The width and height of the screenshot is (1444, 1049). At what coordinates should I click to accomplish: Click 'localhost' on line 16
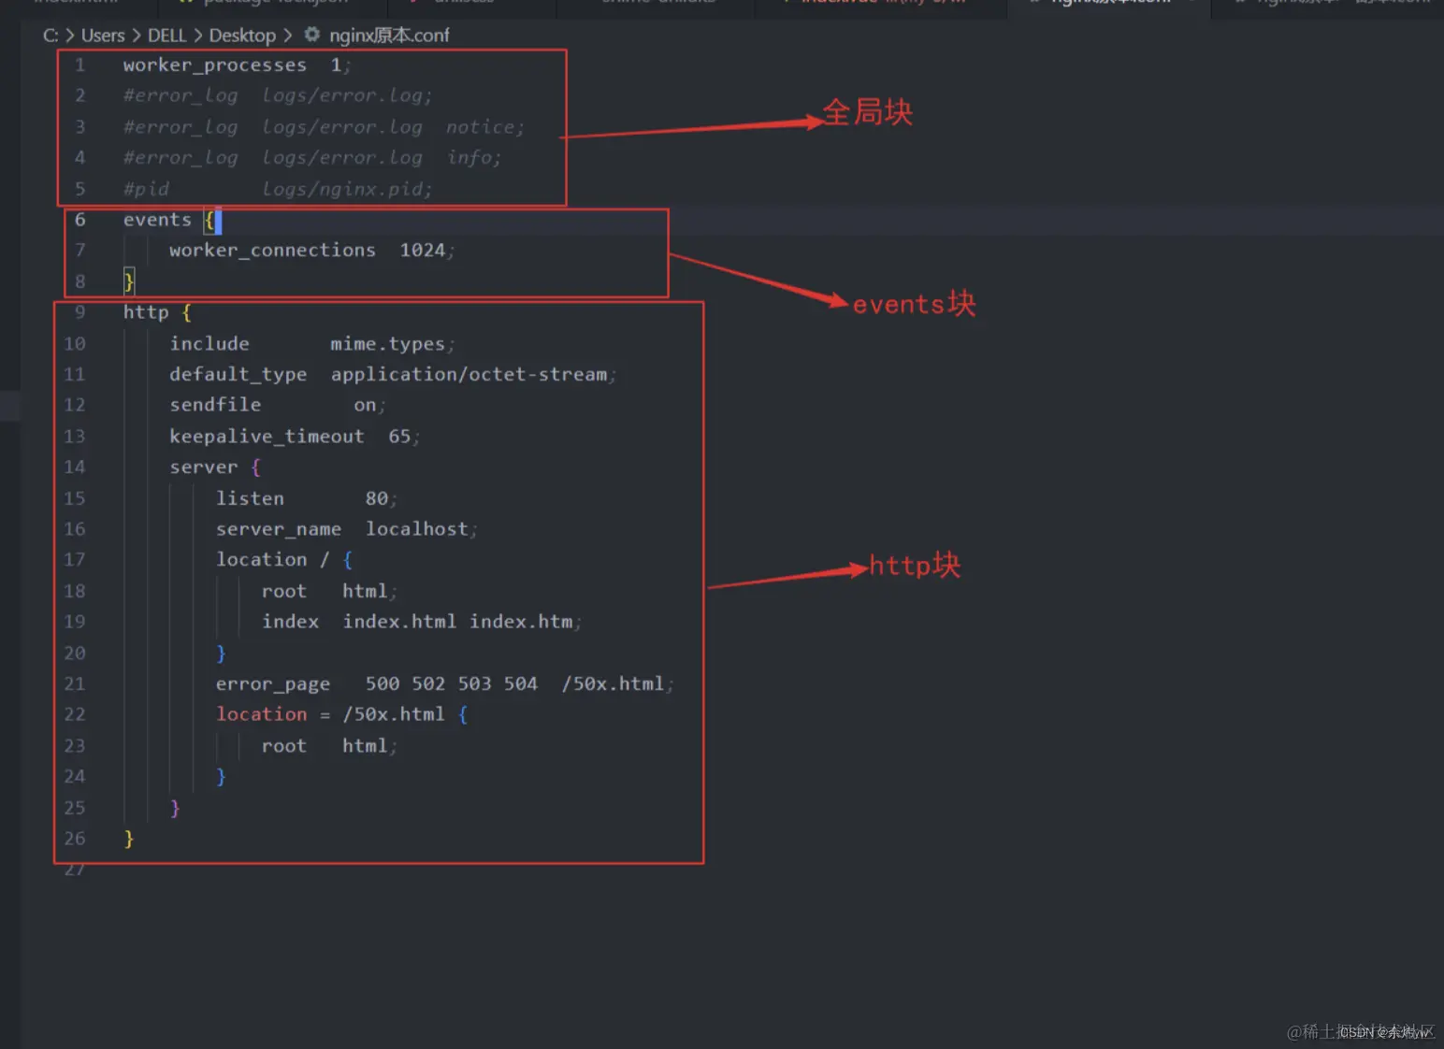click(417, 529)
